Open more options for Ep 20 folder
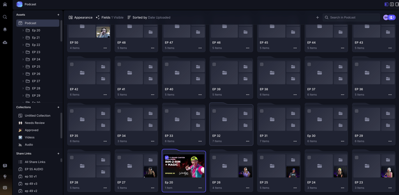Screen dimensions: 399x195 200,188
